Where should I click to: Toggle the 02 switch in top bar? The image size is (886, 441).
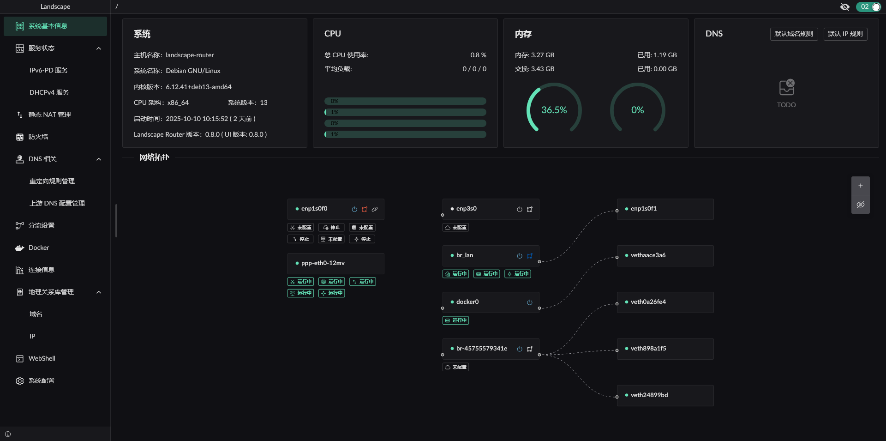pos(868,6)
